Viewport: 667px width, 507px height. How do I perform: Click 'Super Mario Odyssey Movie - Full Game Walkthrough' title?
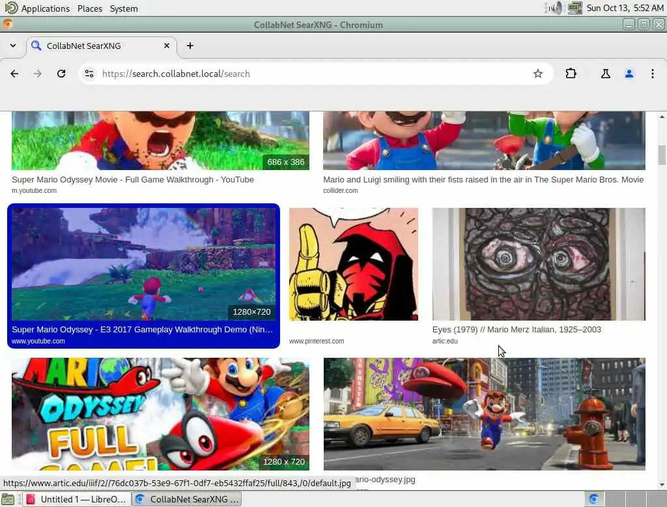pyautogui.click(x=133, y=180)
